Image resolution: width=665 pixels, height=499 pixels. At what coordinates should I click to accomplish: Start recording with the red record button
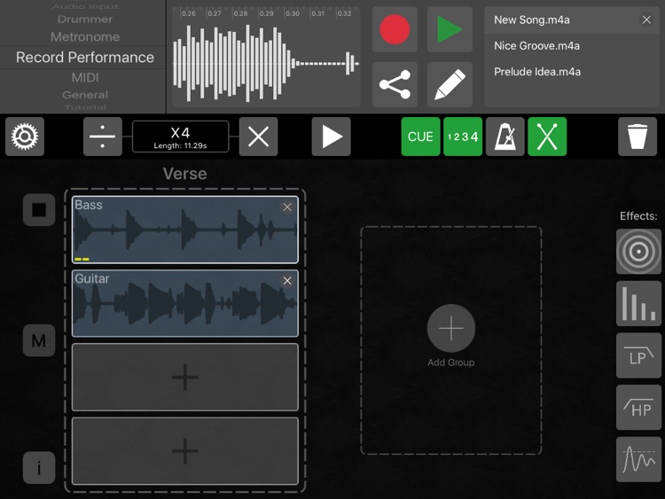click(x=395, y=29)
